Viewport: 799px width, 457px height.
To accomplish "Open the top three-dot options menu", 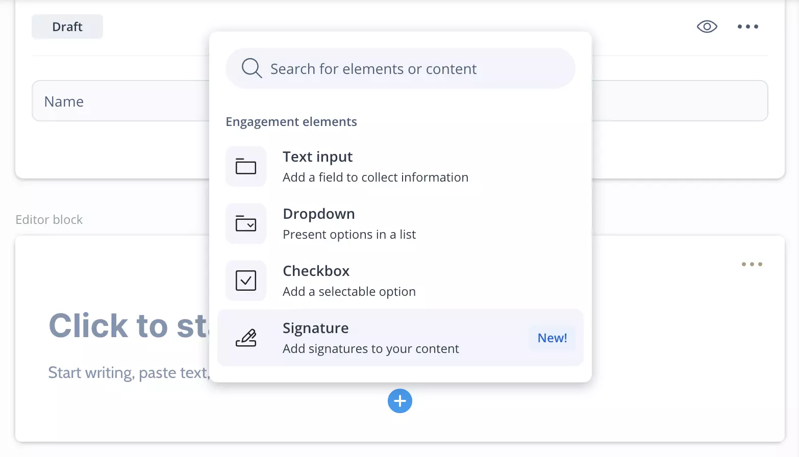I will click(748, 27).
